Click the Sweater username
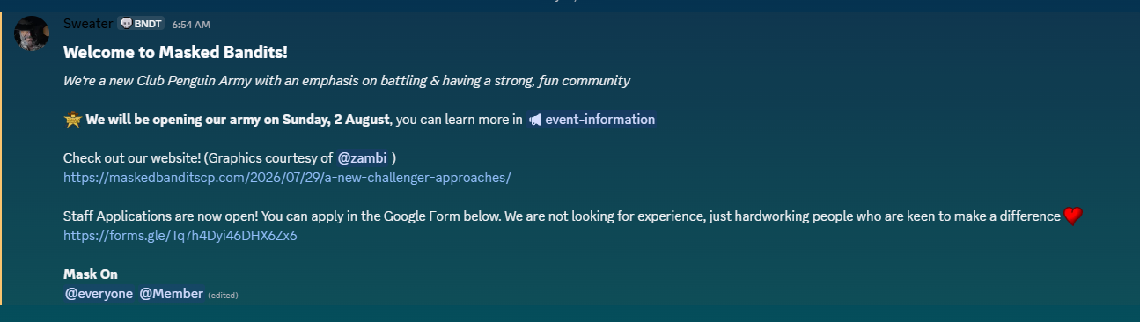This screenshot has height=322, width=1140. pos(88,24)
